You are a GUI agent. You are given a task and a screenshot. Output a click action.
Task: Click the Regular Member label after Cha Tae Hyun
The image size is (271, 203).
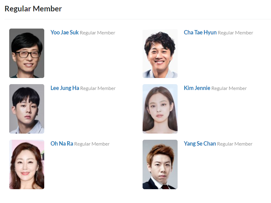coord(235,33)
